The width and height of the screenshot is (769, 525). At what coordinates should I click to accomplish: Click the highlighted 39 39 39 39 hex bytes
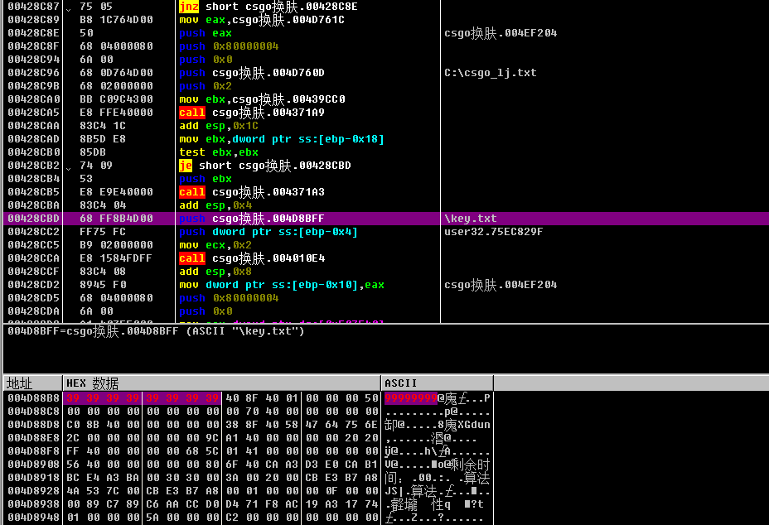(x=143, y=398)
